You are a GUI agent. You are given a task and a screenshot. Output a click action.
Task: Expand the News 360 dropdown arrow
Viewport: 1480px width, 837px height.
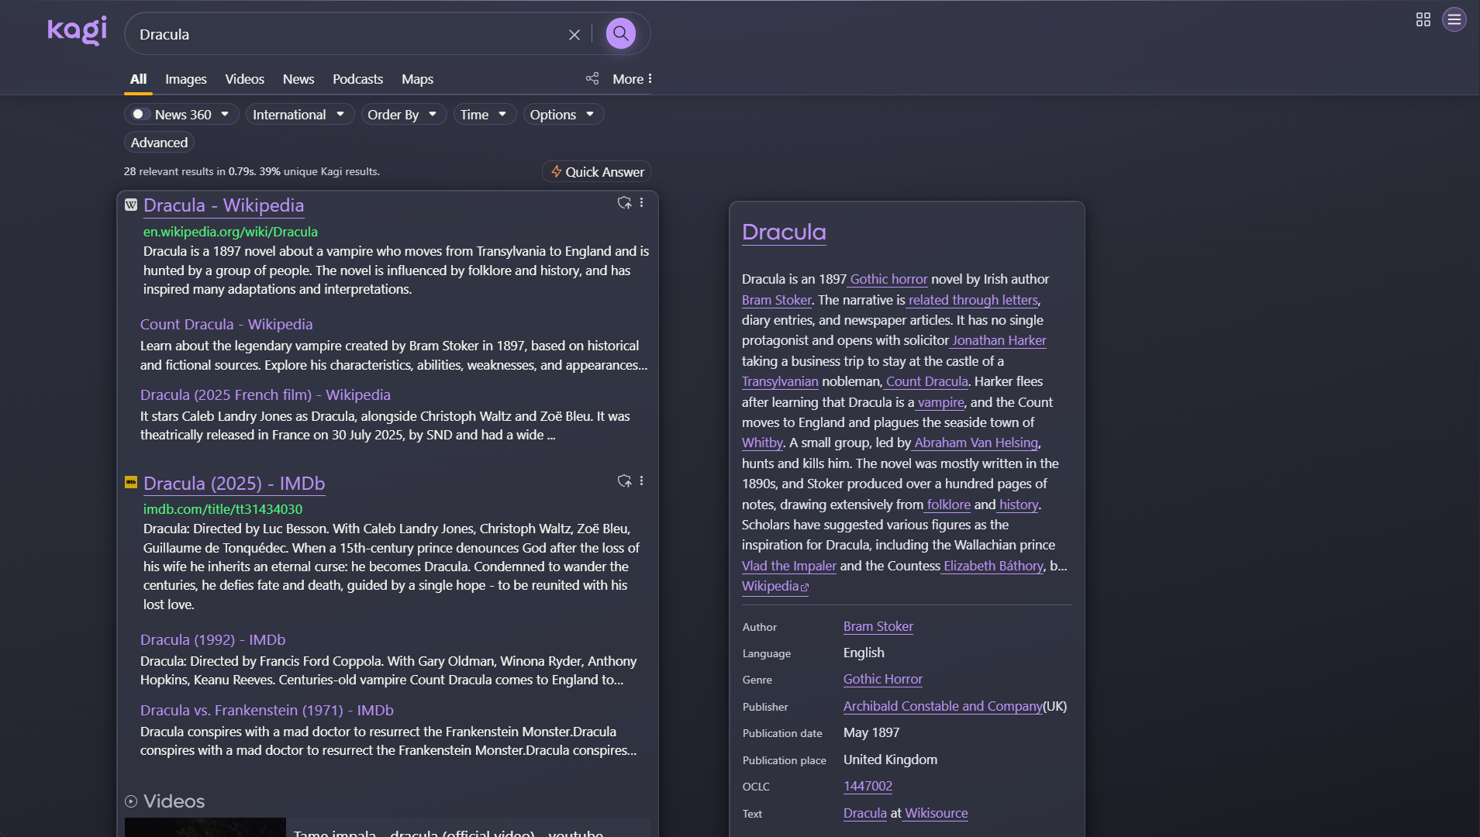point(225,115)
